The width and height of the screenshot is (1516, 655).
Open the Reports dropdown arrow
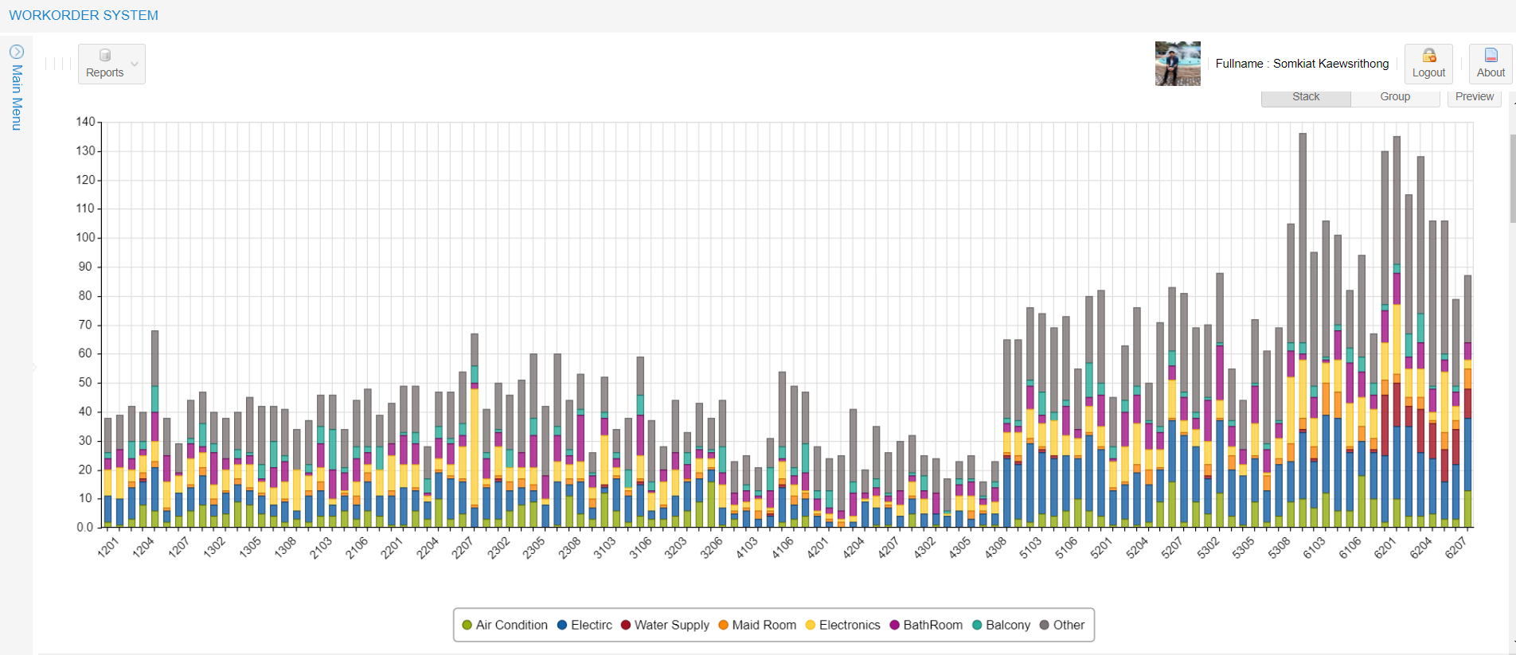[135, 64]
